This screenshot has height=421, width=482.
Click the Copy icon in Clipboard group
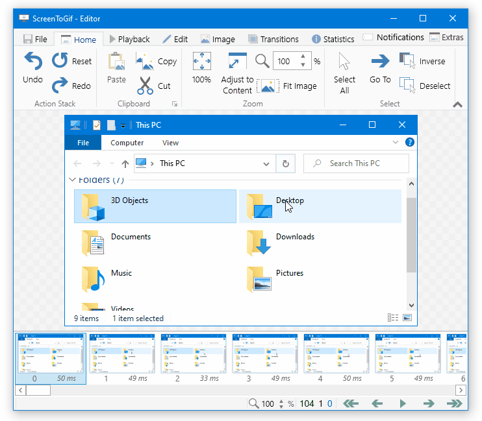coord(145,61)
